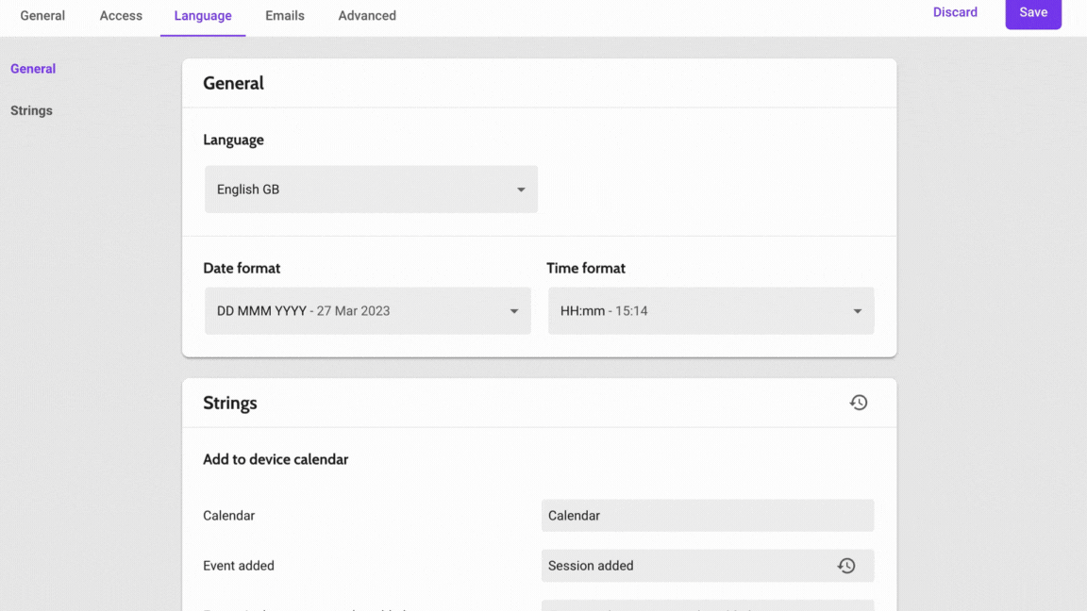Open the Access tab
This screenshot has height=611, width=1087.
click(x=121, y=16)
